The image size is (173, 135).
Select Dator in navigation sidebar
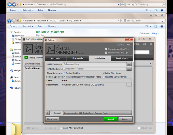[14, 77]
